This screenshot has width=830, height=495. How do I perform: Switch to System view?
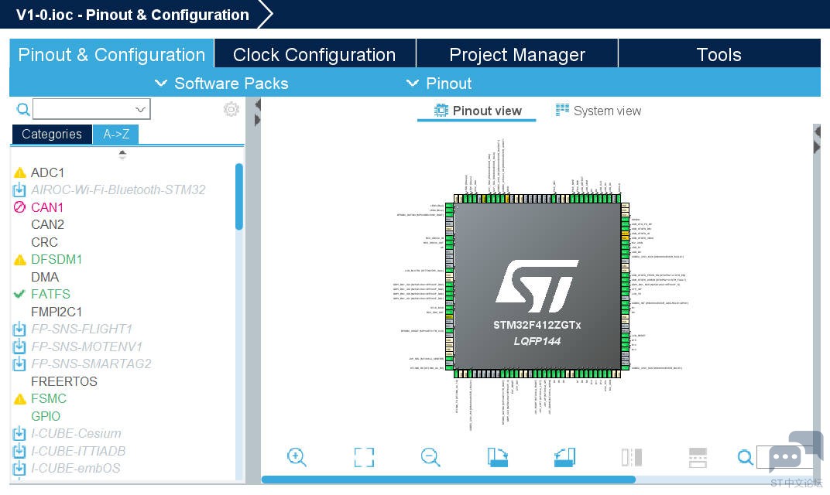(x=598, y=111)
